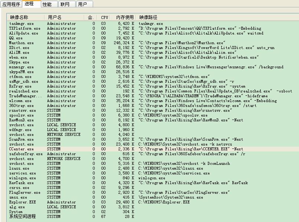Sort by 内存使用 column header
The image size is (299, 222).
point(124,17)
